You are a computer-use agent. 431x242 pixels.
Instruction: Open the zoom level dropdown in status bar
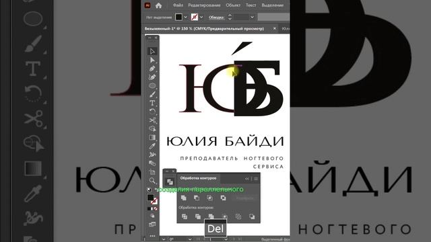point(164,239)
